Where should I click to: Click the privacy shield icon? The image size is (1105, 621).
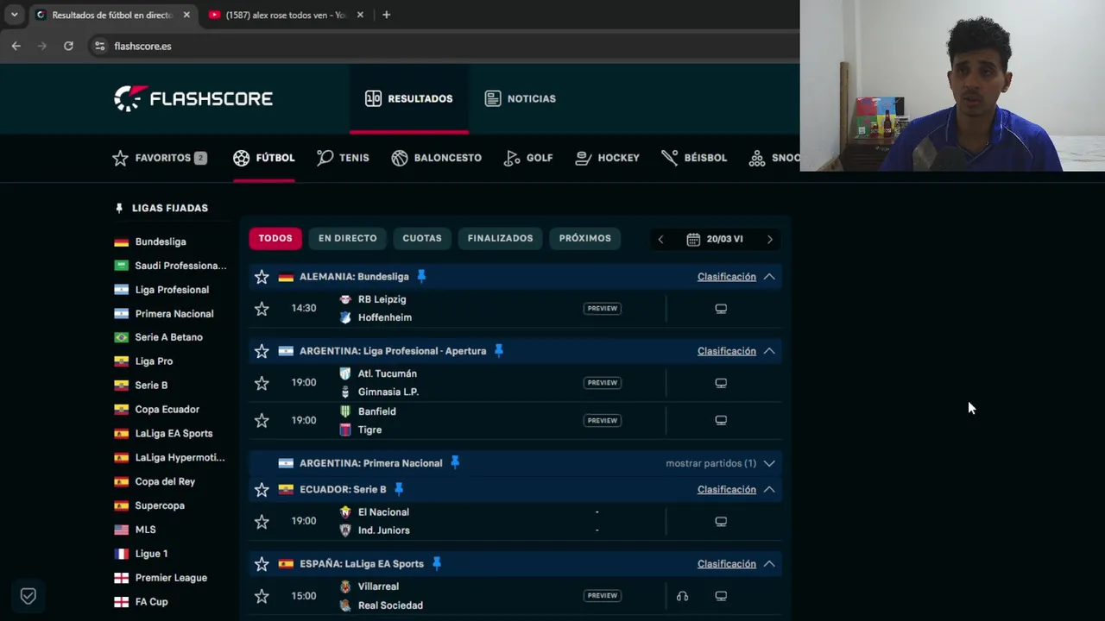pyautogui.click(x=28, y=596)
